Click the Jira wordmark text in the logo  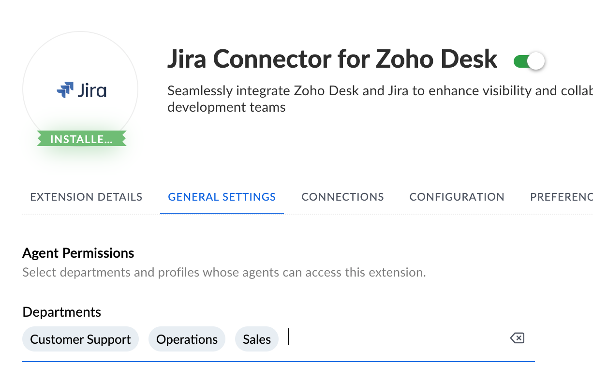pyautogui.click(x=92, y=90)
